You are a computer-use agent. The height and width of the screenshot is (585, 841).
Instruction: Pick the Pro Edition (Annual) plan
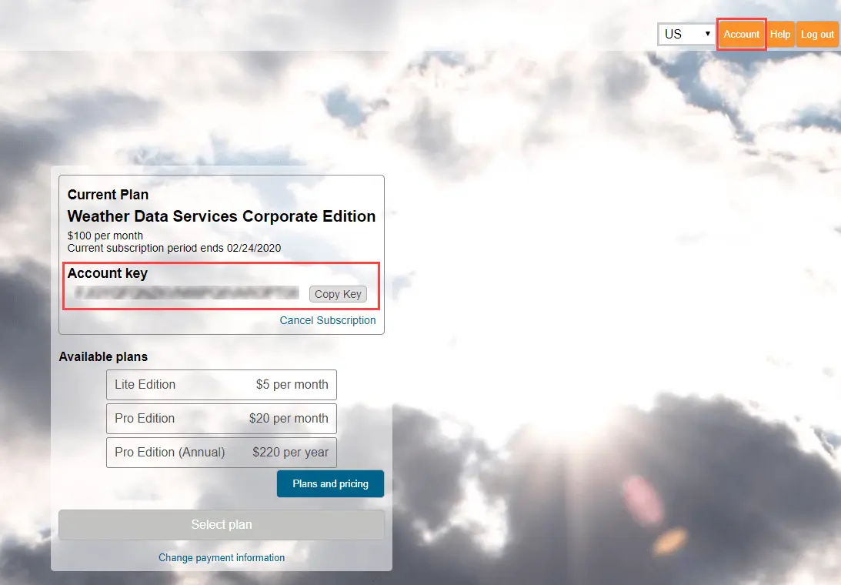tap(222, 453)
